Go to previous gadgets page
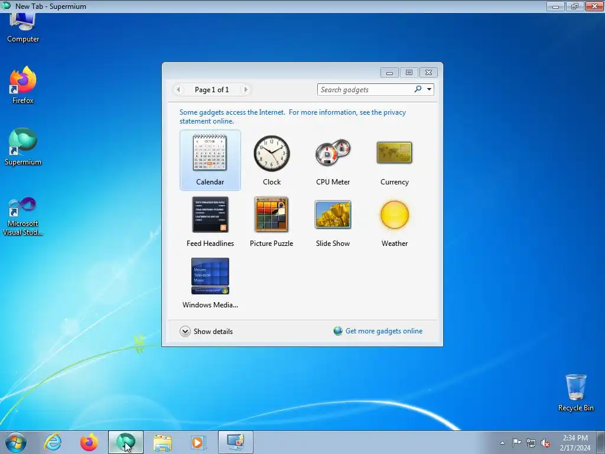Image resolution: width=605 pixels, height=454 pixels. coord(178,90)
